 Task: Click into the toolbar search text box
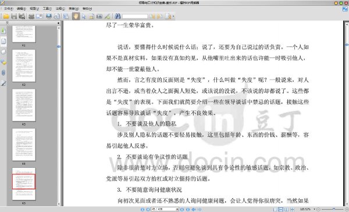[x=135, y=16]
